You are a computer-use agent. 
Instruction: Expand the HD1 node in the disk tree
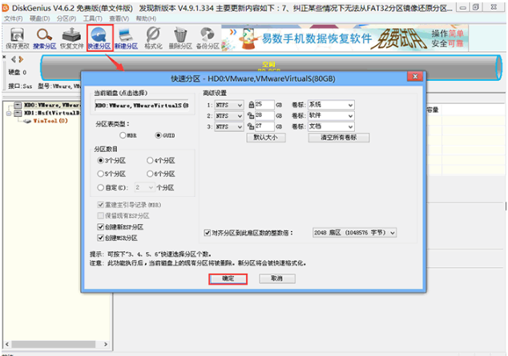click(x=9, y=113)
